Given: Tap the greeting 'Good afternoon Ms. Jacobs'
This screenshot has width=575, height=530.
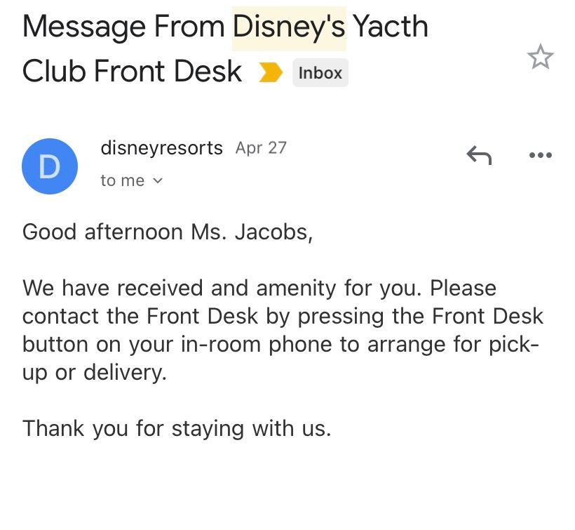Looking at the screenshot, I should pos(167,232).
